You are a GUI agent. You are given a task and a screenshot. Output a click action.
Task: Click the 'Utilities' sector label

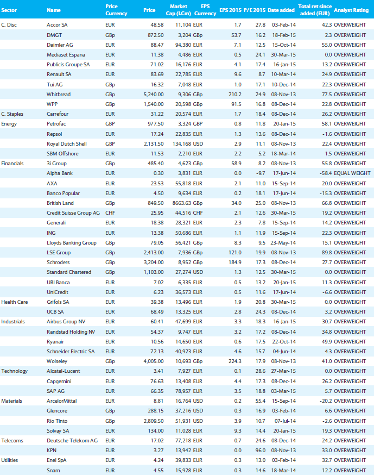tap(9, 460)
